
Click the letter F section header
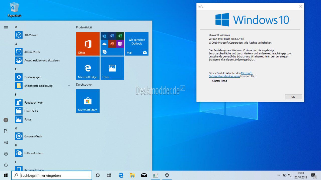(x=16, y=95)
